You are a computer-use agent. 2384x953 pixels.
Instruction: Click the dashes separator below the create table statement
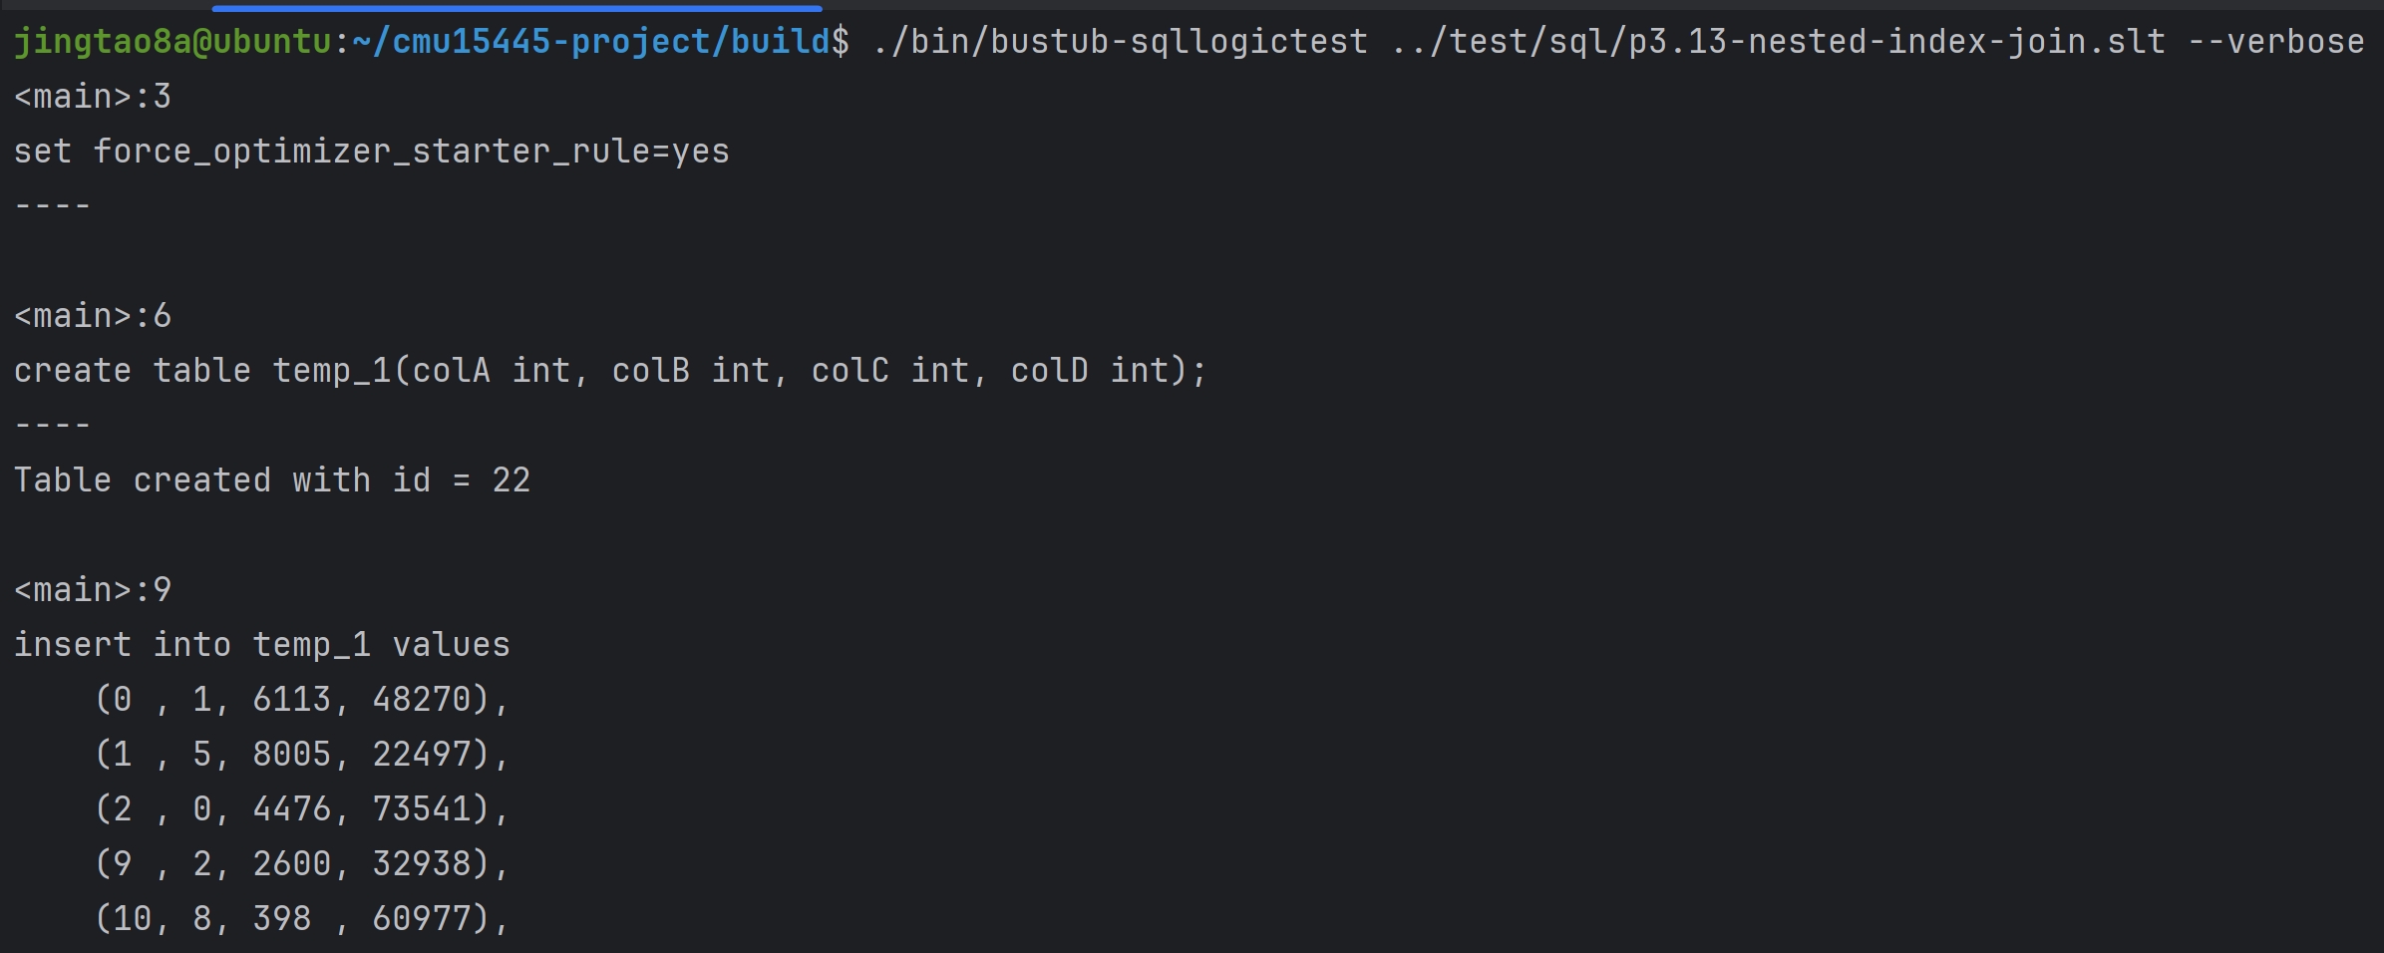(x=53, y=425)
